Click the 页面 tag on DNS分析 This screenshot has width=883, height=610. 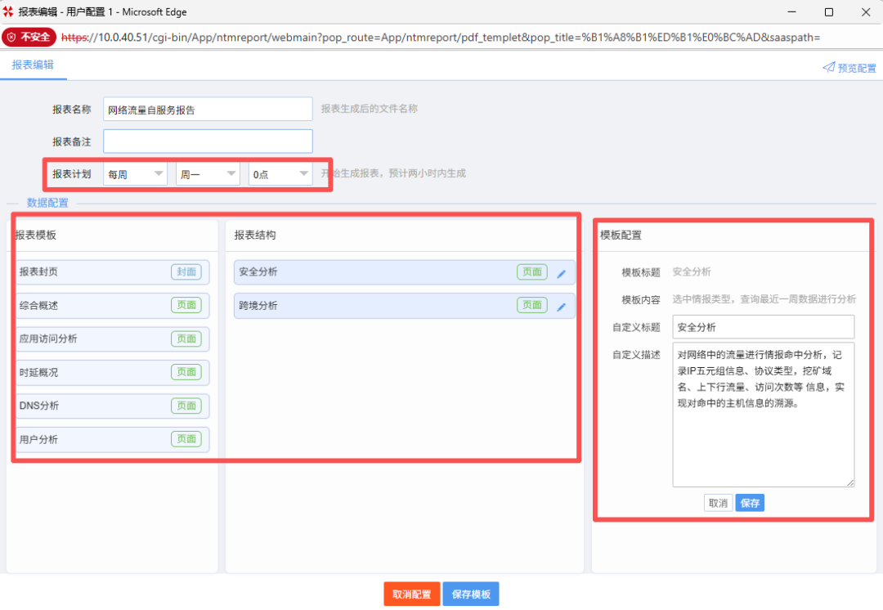point(186,406)
